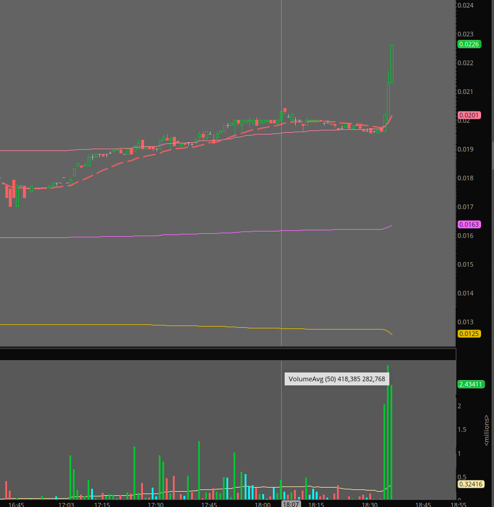The image size is (494, 507).
Task: Click the 0.024 value on the price scale
Action: tap(465, 5)
